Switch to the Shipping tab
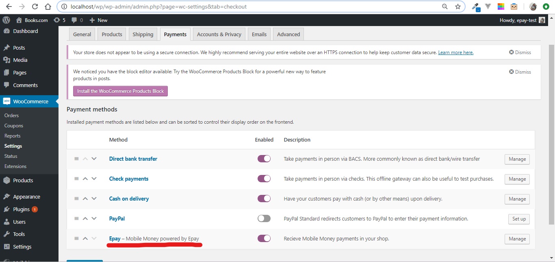Image resolution: width=555 pixels, height=262 pixels. pyautogui.click(x=143, y=34)
